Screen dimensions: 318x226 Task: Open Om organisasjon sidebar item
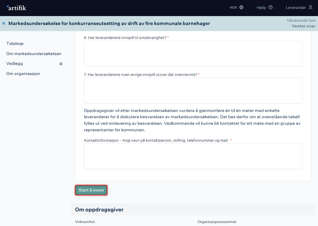pyautogui.click(x=23, y=74)
